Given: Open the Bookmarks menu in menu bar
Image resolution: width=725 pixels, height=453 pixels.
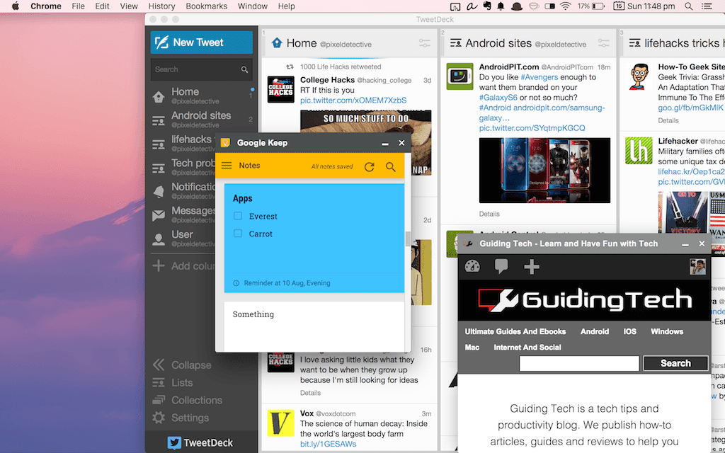Looking at the screenshot, I should (x=206, y=6).
